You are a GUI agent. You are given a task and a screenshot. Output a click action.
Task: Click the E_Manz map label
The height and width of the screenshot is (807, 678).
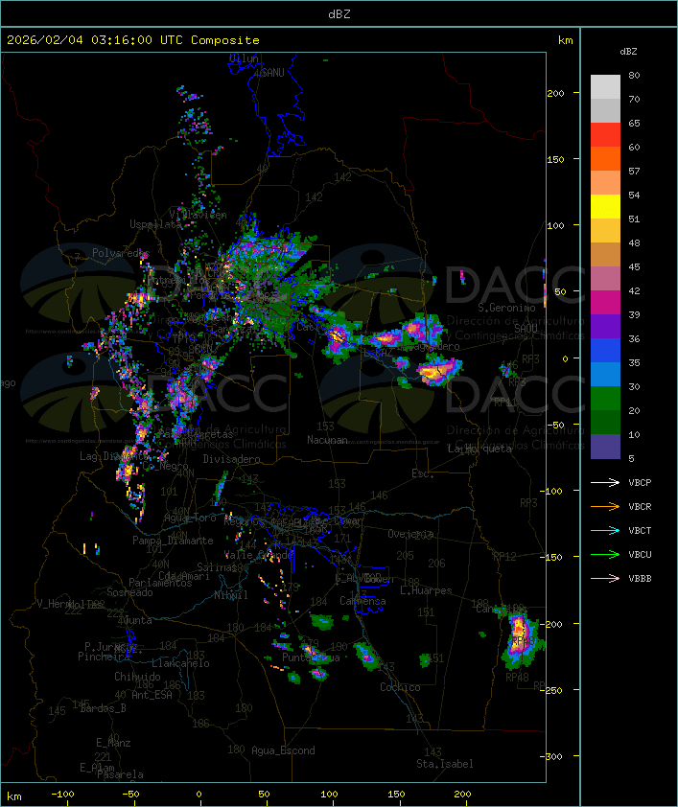pyautogui.click(x=113, y=743)
